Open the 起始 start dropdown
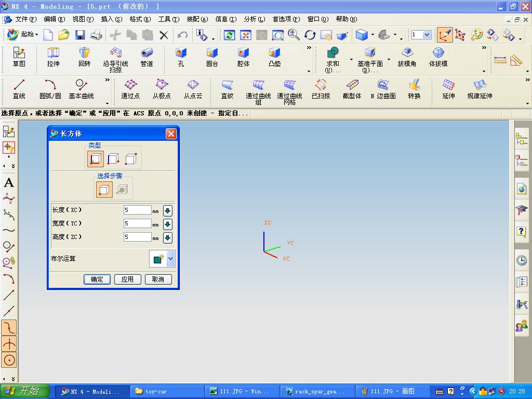Viewport: 532px width, 399px height. point(22,34)
